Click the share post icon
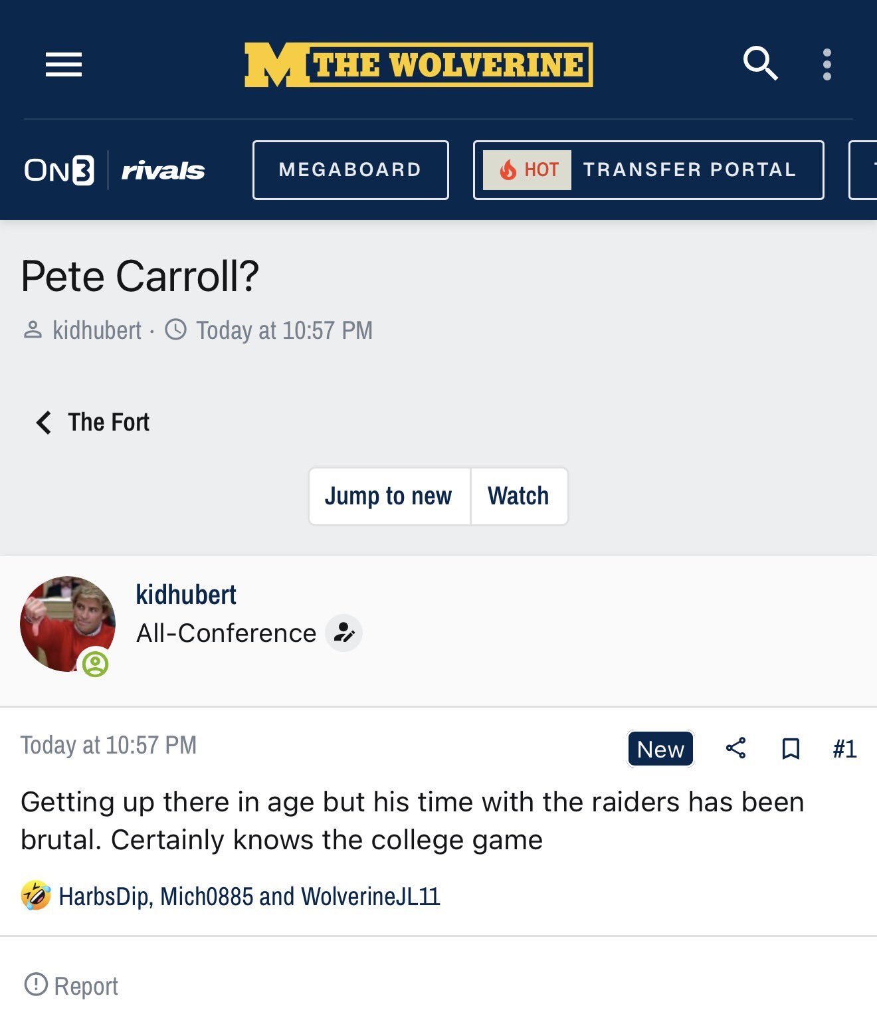The height and width of the screenshot is (1032, 877). [735, 748]
